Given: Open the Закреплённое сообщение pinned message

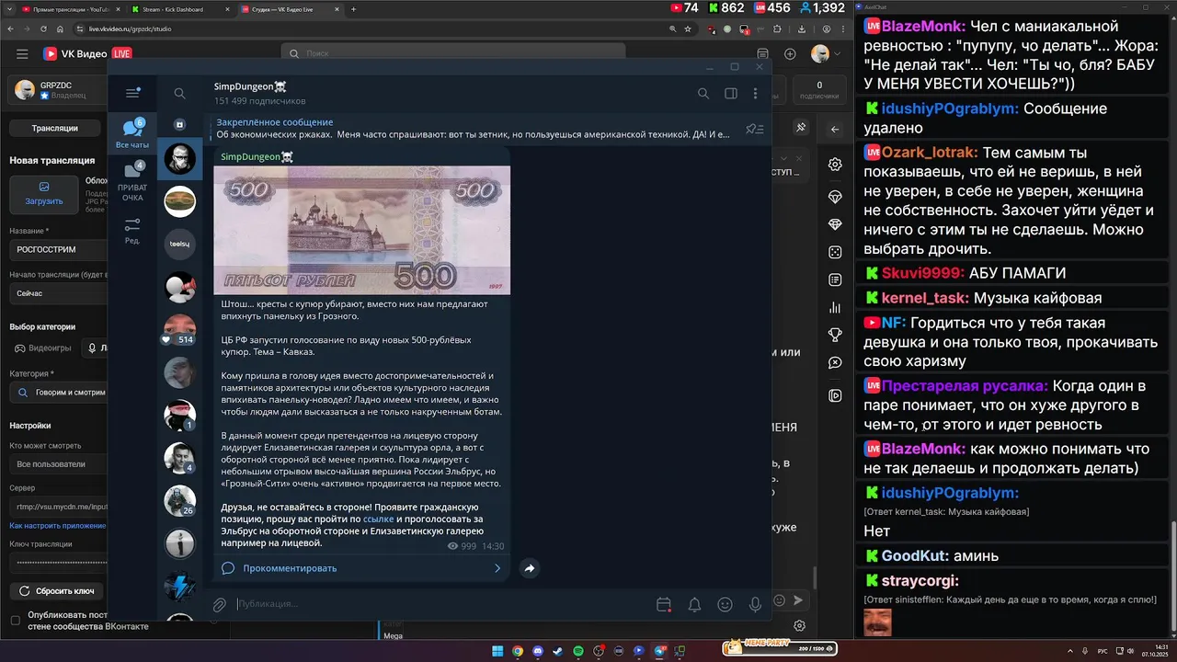Looking at the screenshot, I should [473, 129].
